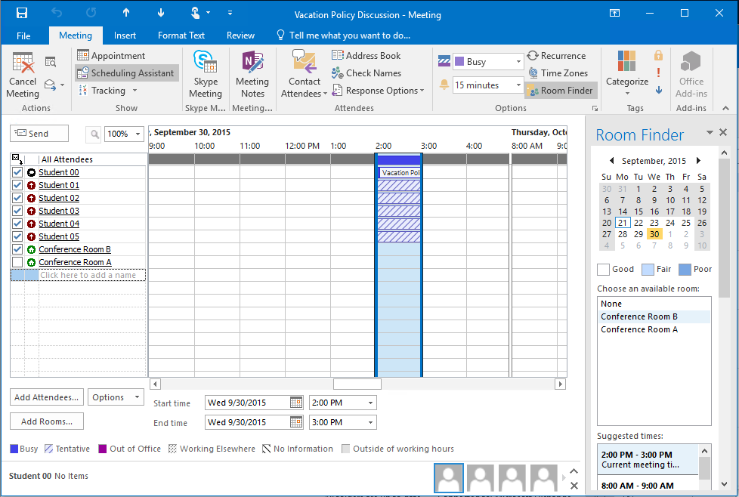Open the Address Book
The width and height of the screenshot is (739, 497).
[366, 56]
